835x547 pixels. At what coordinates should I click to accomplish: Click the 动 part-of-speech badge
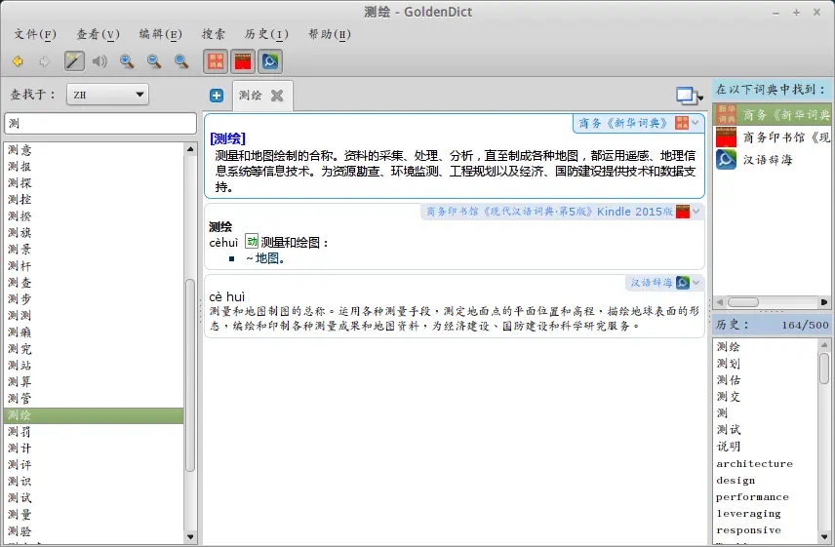pyautogui.click(x=252, y=242)
